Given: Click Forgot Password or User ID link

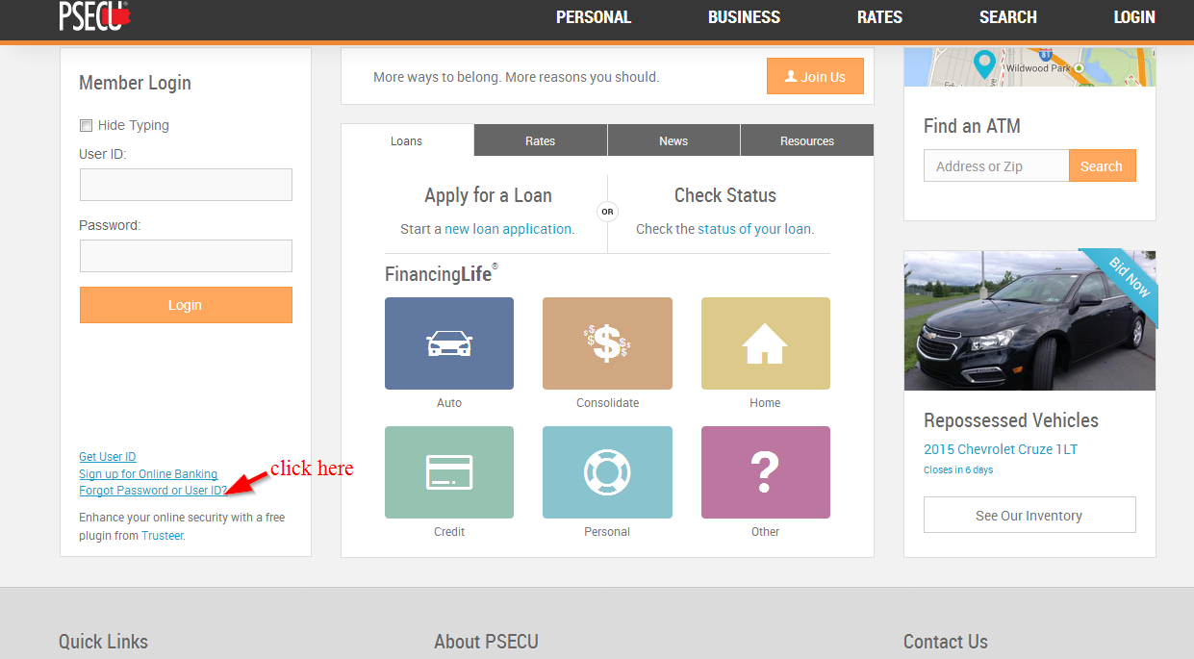Looking at the screenshot, I should click(153, 491).
